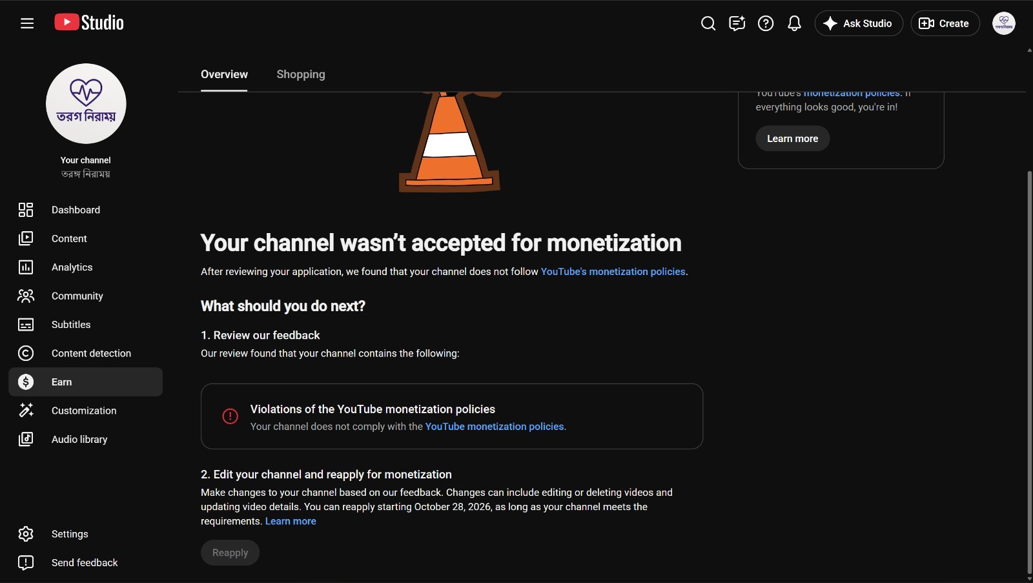Open the account avatar menu
Image resolution: width=1033 pixels, height=583 pixels.
click(1003, 23)
